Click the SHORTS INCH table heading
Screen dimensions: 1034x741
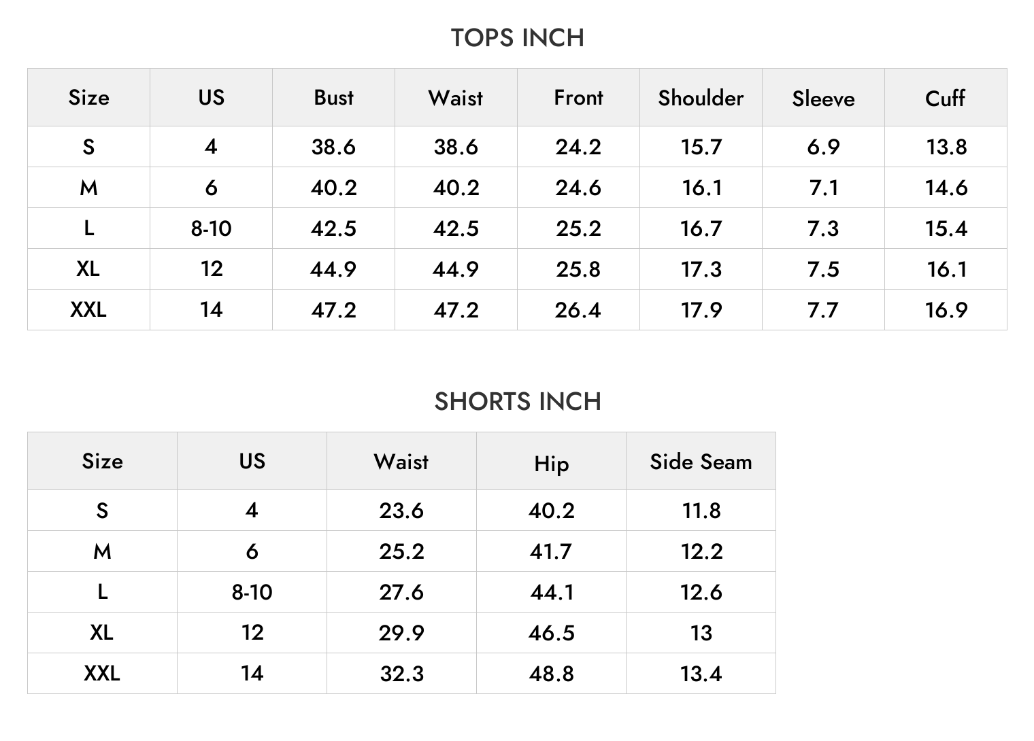pyautogui.click(x=518, y=402)
